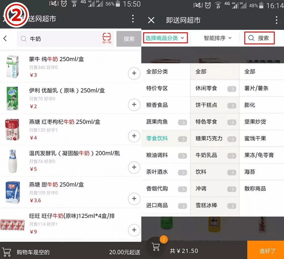Open 选择商品分类 dropdown

[165, 38]
